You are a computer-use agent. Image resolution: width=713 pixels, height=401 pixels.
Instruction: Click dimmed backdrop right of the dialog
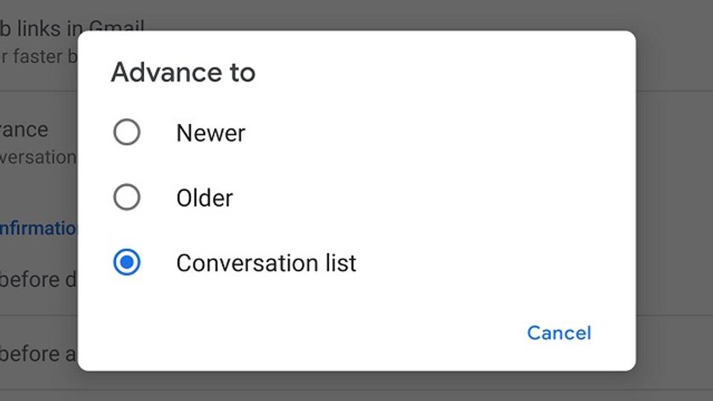[x=674, y=200]
